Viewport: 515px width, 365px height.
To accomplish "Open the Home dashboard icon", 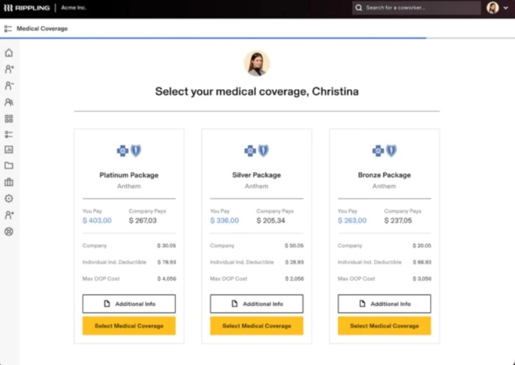I will [8, 52].
